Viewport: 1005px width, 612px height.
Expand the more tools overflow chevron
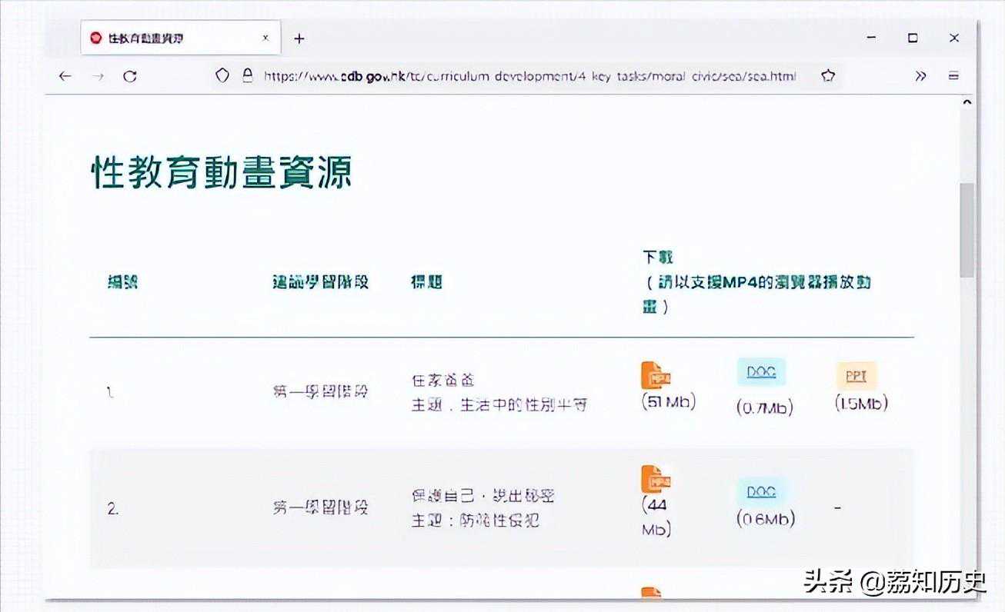tap(920, 76)
